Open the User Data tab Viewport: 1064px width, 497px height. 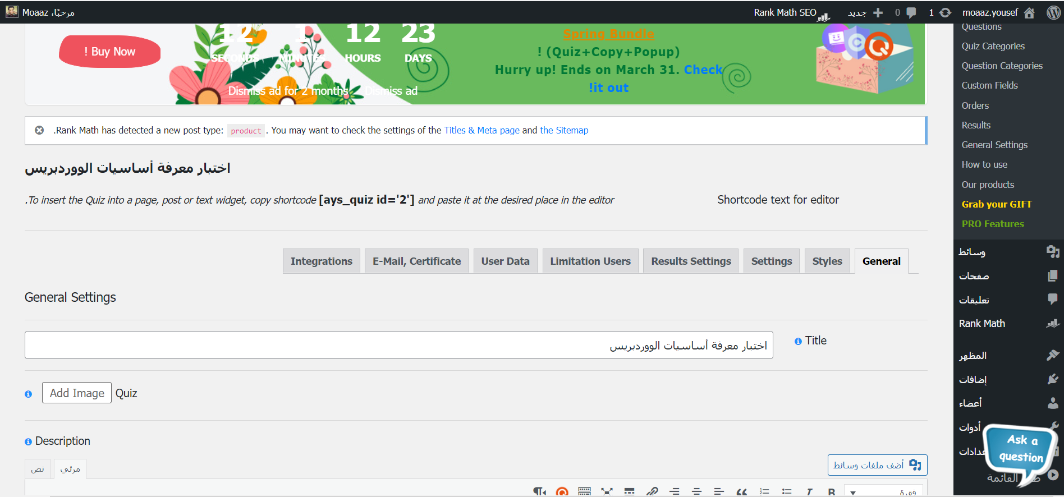[x=506, y=261]
